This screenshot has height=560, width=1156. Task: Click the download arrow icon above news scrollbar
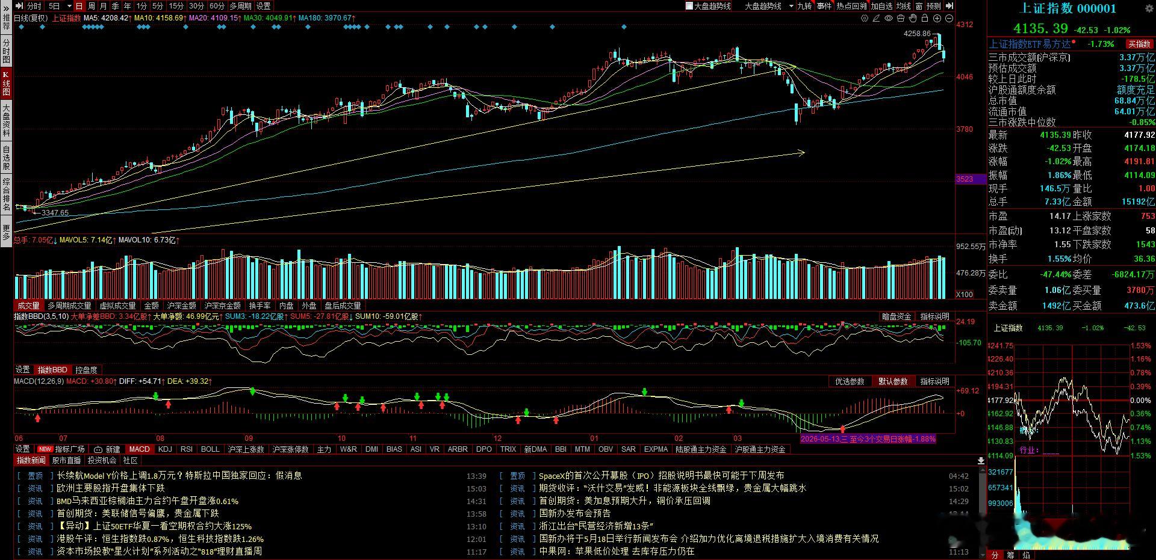click(981, 461)
